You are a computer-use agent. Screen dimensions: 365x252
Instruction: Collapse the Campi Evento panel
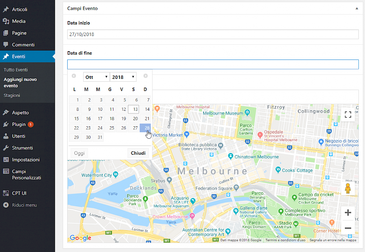[357, 8]
